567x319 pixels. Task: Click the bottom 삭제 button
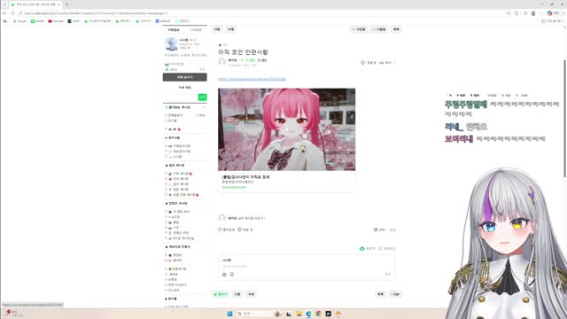click(x=251, y=294)
